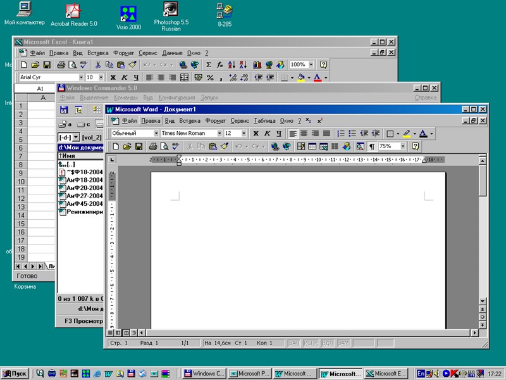
Task: Click Format Painter brush in Word
Action: [x=225, y=147]
